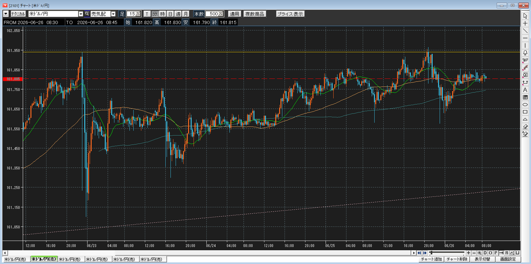Click the FROM 2026-06-26 08:30 text
This screenshot has height=264, width=531.
pos(31,22)
